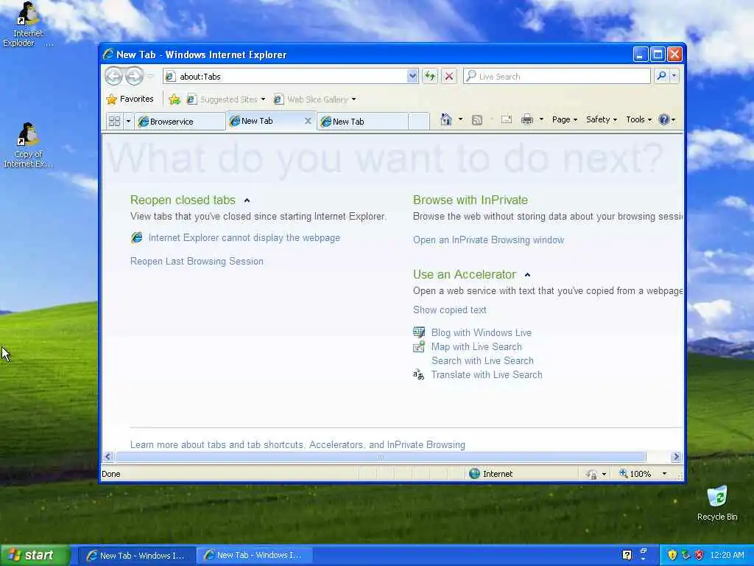Click Show copied text
This screenshot has height=566, width=754.
[x=450, y=310]
